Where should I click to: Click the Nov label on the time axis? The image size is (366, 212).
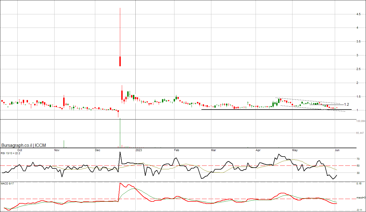[57, 150]
